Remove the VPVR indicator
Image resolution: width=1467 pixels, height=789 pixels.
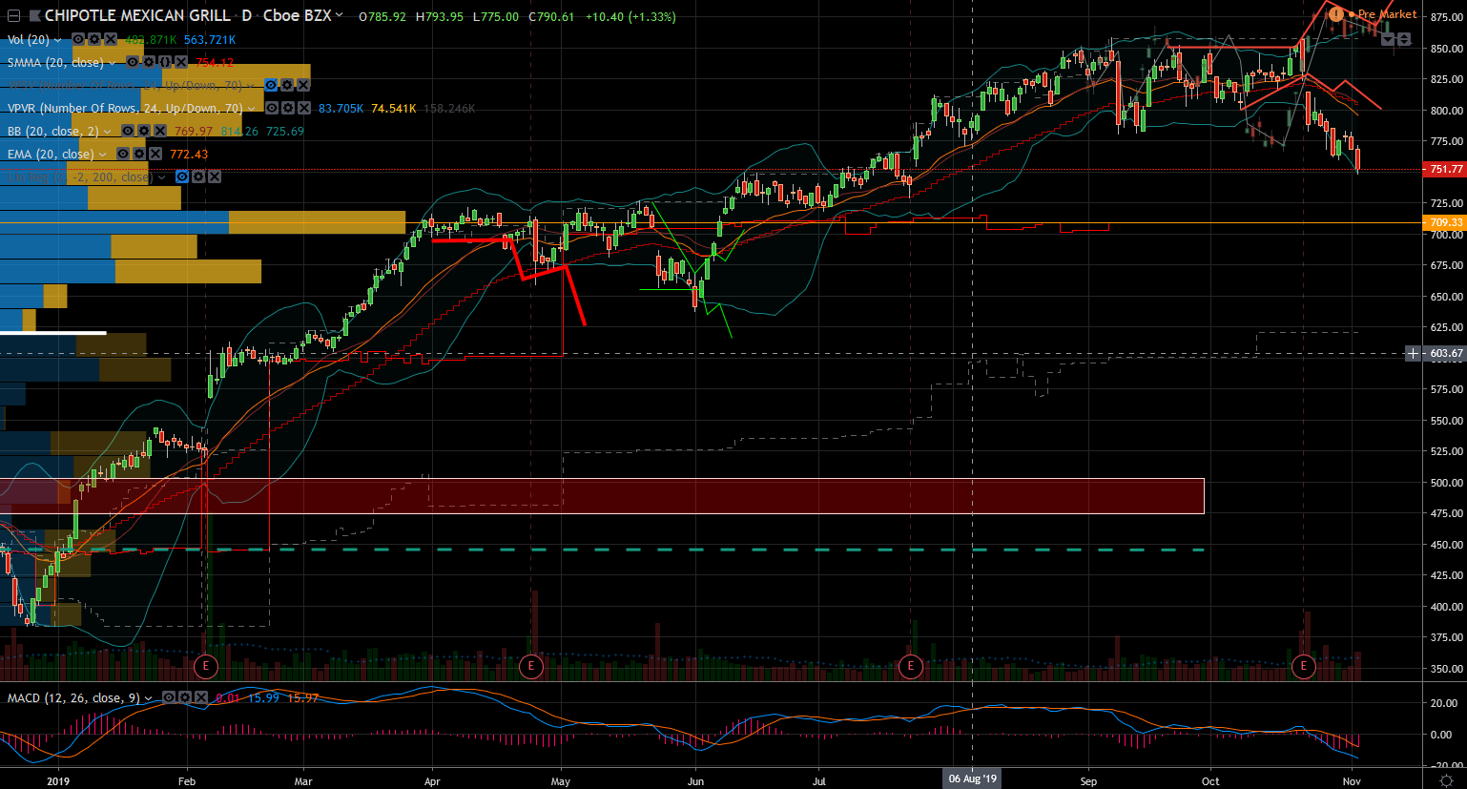coord(304,108)
